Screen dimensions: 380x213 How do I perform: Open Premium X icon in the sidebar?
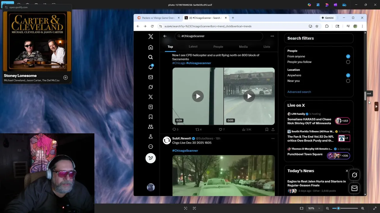pyautogui.click(x=151, y=97)
